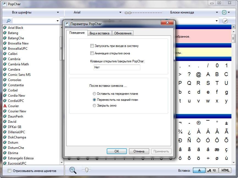Check 'Отрисовывать имена шрифтов' checkbox
Image resolution: width=238 pixels, height=178 pixels.
[x=9, y=171]
